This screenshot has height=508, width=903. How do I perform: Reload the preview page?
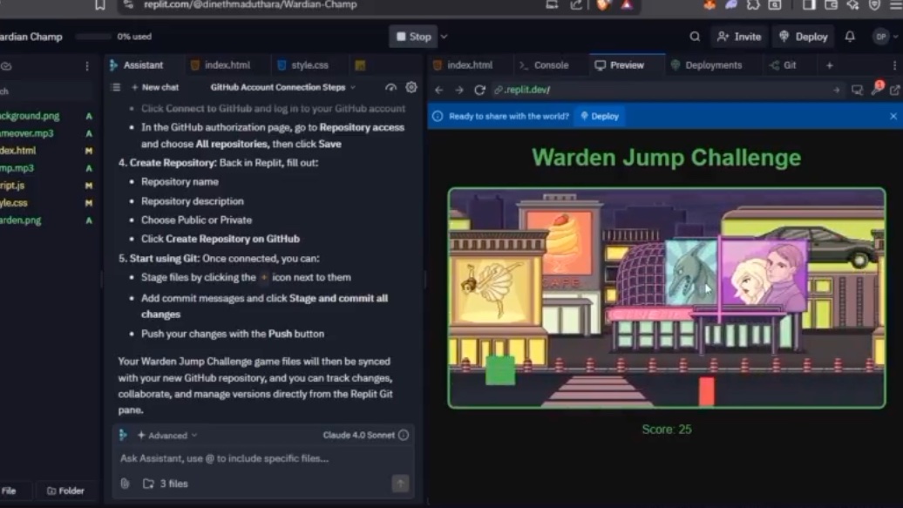tap(479, 90)
